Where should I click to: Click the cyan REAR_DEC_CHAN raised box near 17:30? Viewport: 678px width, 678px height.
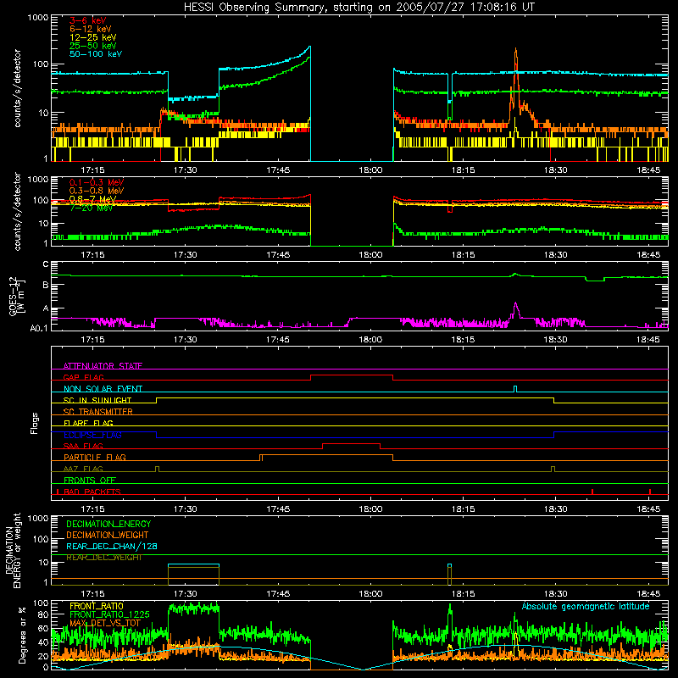(193, 564)
